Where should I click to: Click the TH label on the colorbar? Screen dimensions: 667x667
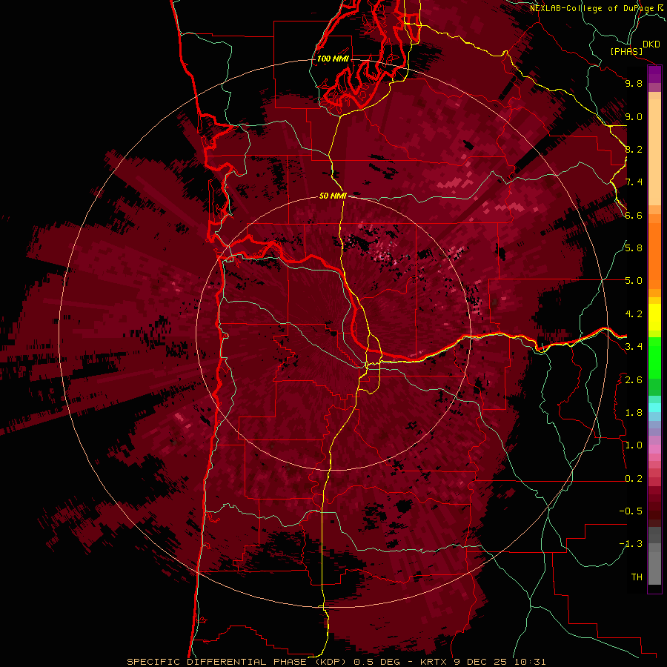pos(637,577)
